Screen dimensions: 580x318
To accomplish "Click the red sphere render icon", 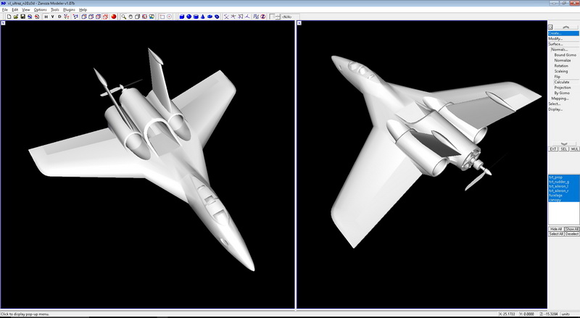I will [114, 17].
